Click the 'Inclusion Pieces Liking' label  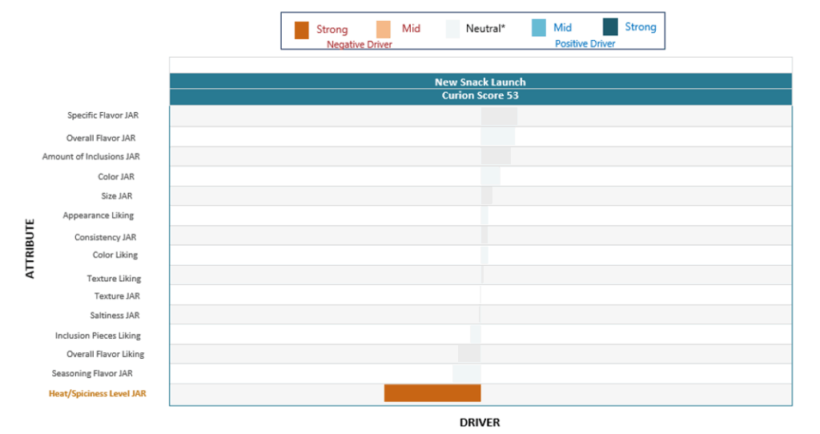[98, 336]
